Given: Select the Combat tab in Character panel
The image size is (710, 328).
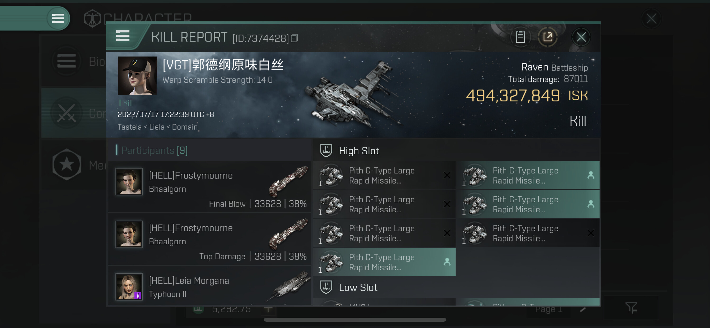Looking at the screenshot, I should (74, 113).
